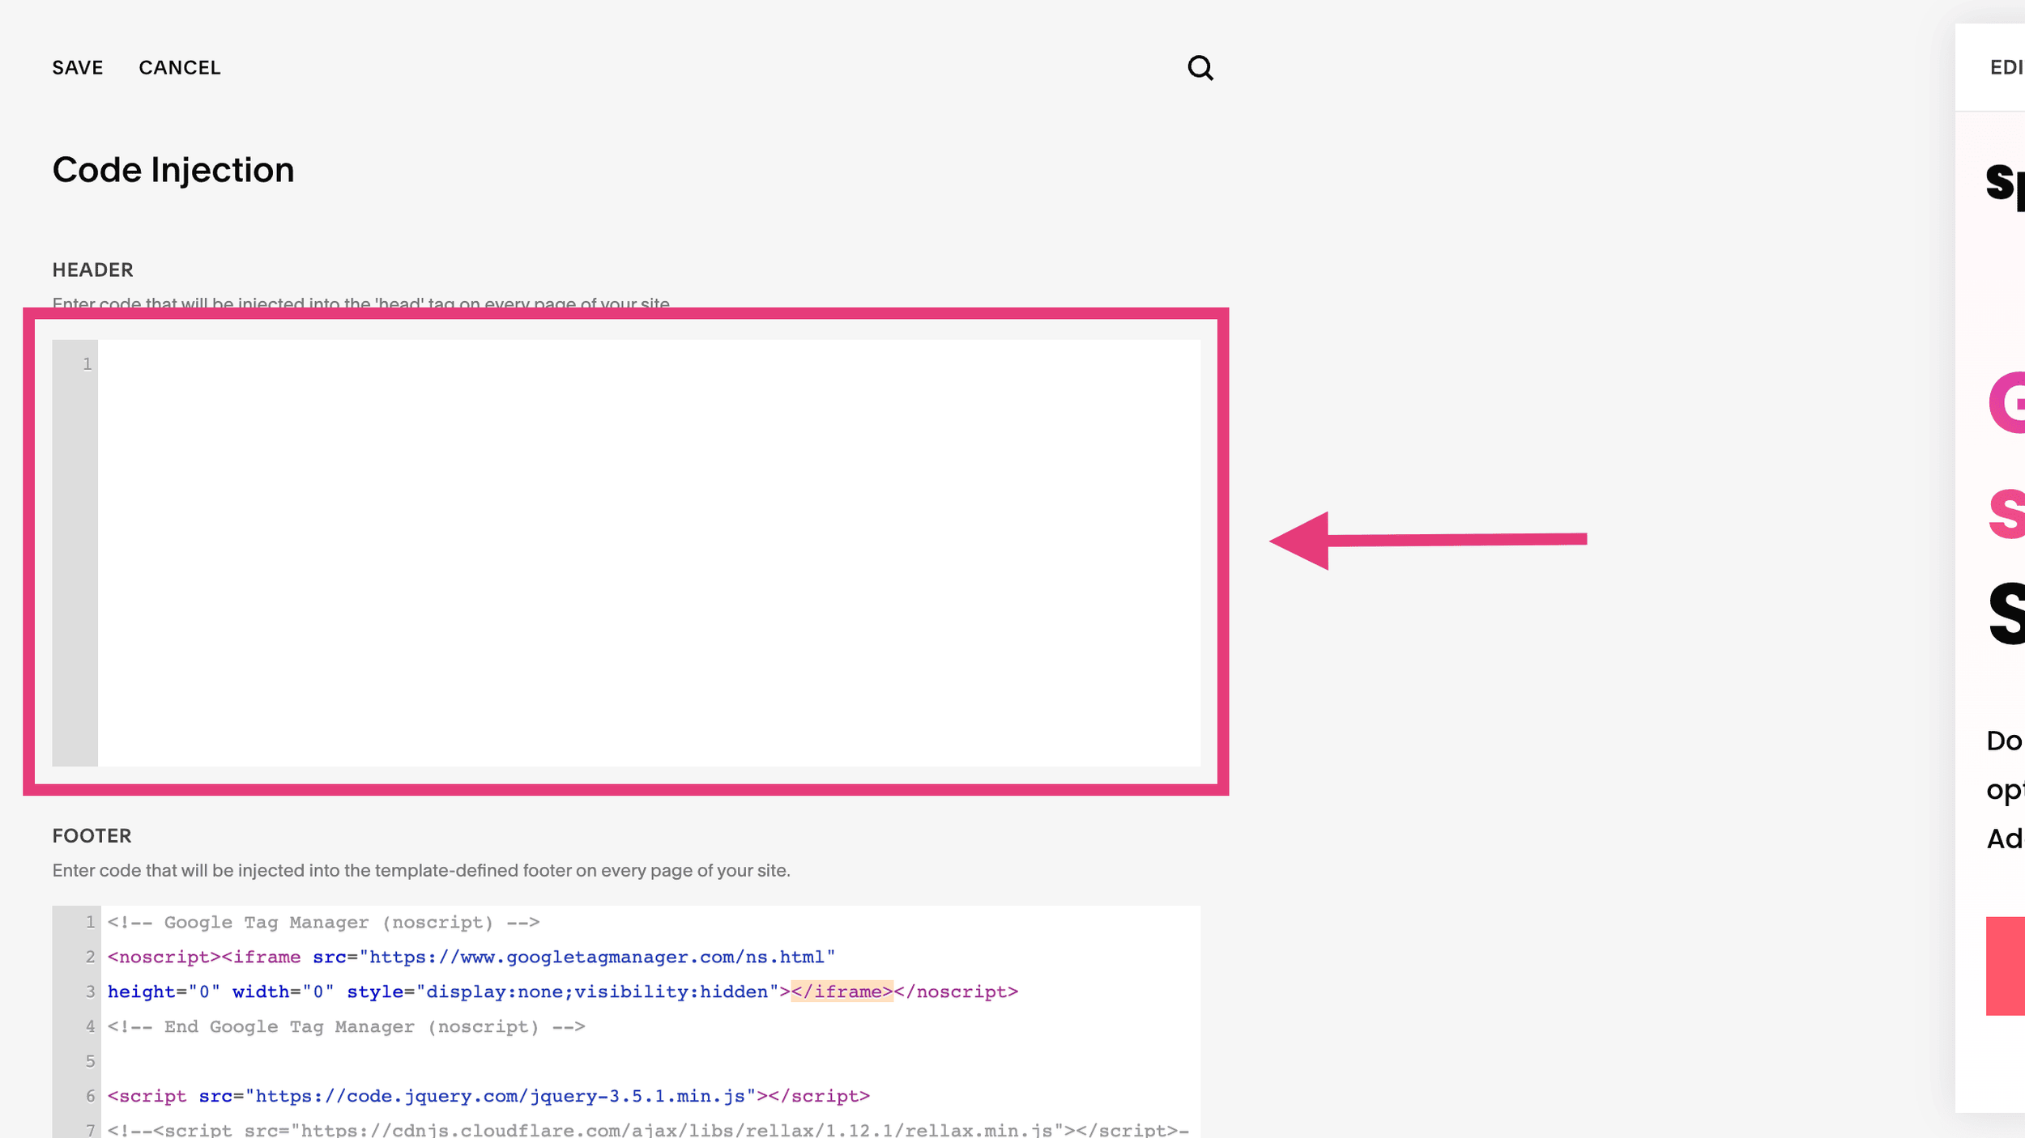Click the Code Injection page title
This screenshot has width=2025, height=1138.
point(173,170)
